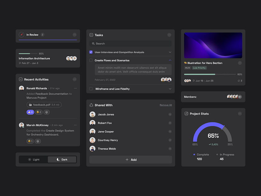Uncheck User Interview and Competitor Analysis
Image resolution: width=261 pixels, height=196 pixels.
tap(91, 52)
